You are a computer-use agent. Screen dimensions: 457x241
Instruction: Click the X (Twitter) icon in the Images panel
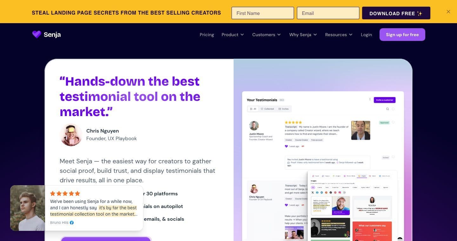(x=313, y=192)
